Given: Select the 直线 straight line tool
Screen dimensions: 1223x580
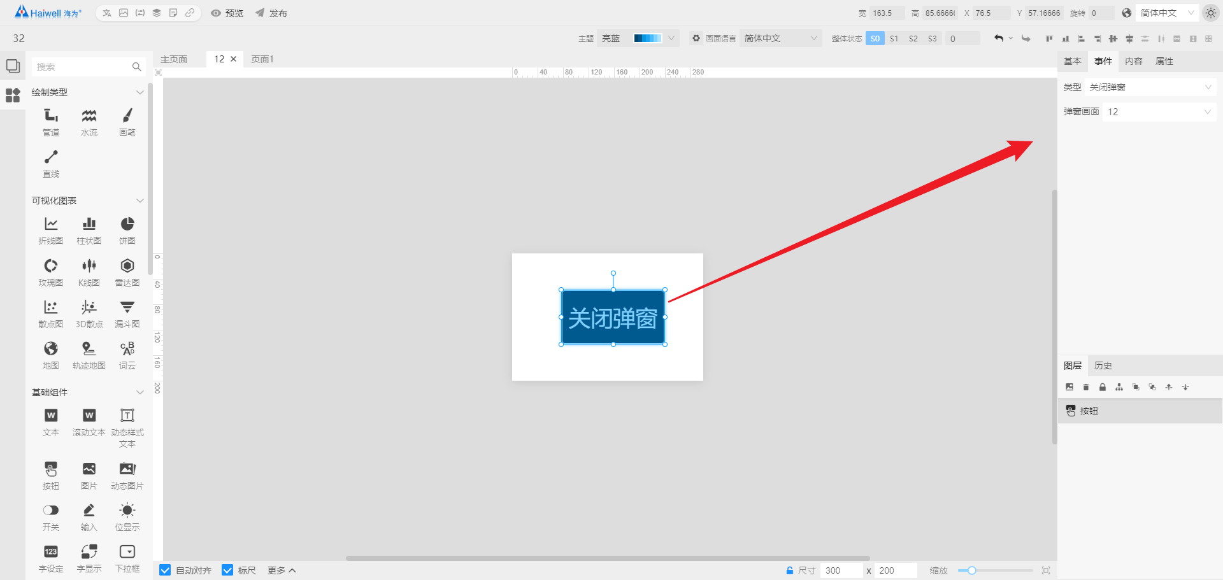Looking at the screenshot, I should point(51,164).
